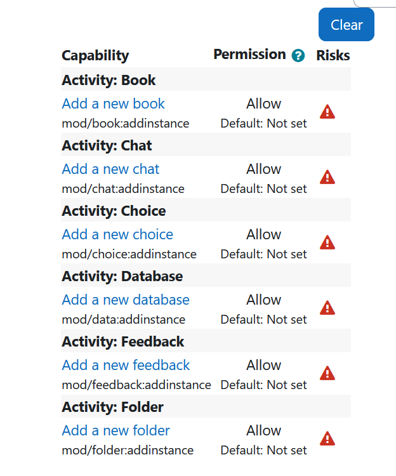Click the risk warning icon for Add a new database
The height and width of the screenshot is (476, 396).
(x=327, y=308)
